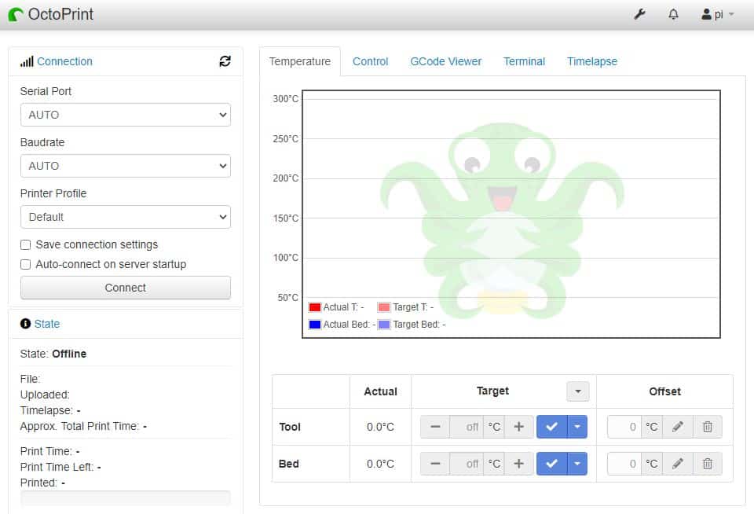The width and height of the screenshot is (754, 514).
Task: Switch to the Control tab
Action: [x=370, y=61]
